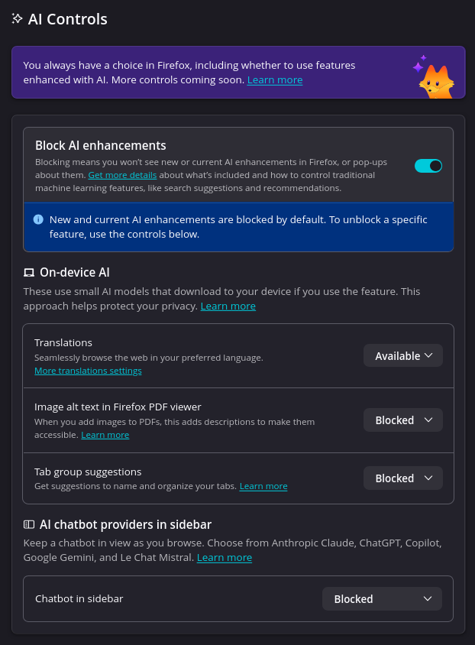Expand the Image alt text Blocked dropdown

click(403, 420)
